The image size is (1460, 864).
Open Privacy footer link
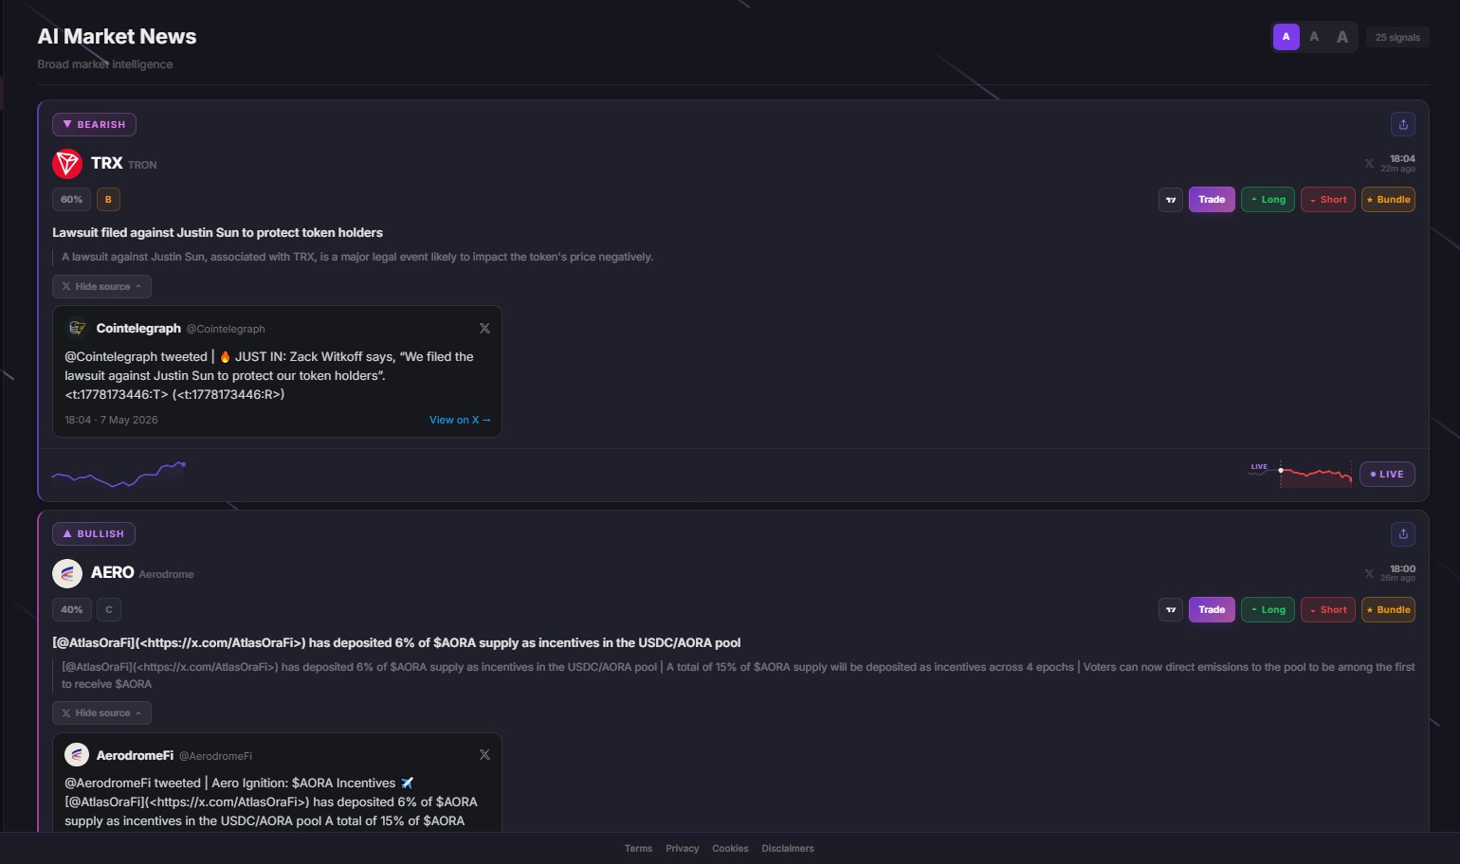click(x=682, y=849)
